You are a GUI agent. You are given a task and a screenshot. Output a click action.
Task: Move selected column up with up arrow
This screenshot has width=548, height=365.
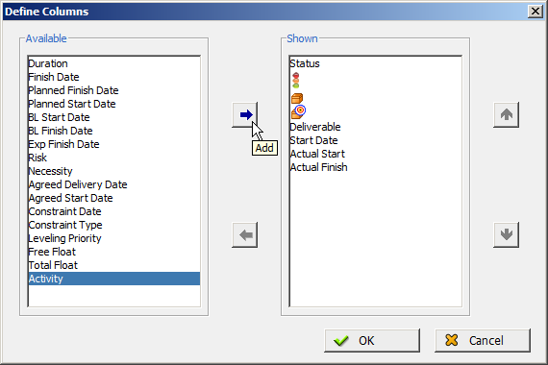(x=506, y=114)
